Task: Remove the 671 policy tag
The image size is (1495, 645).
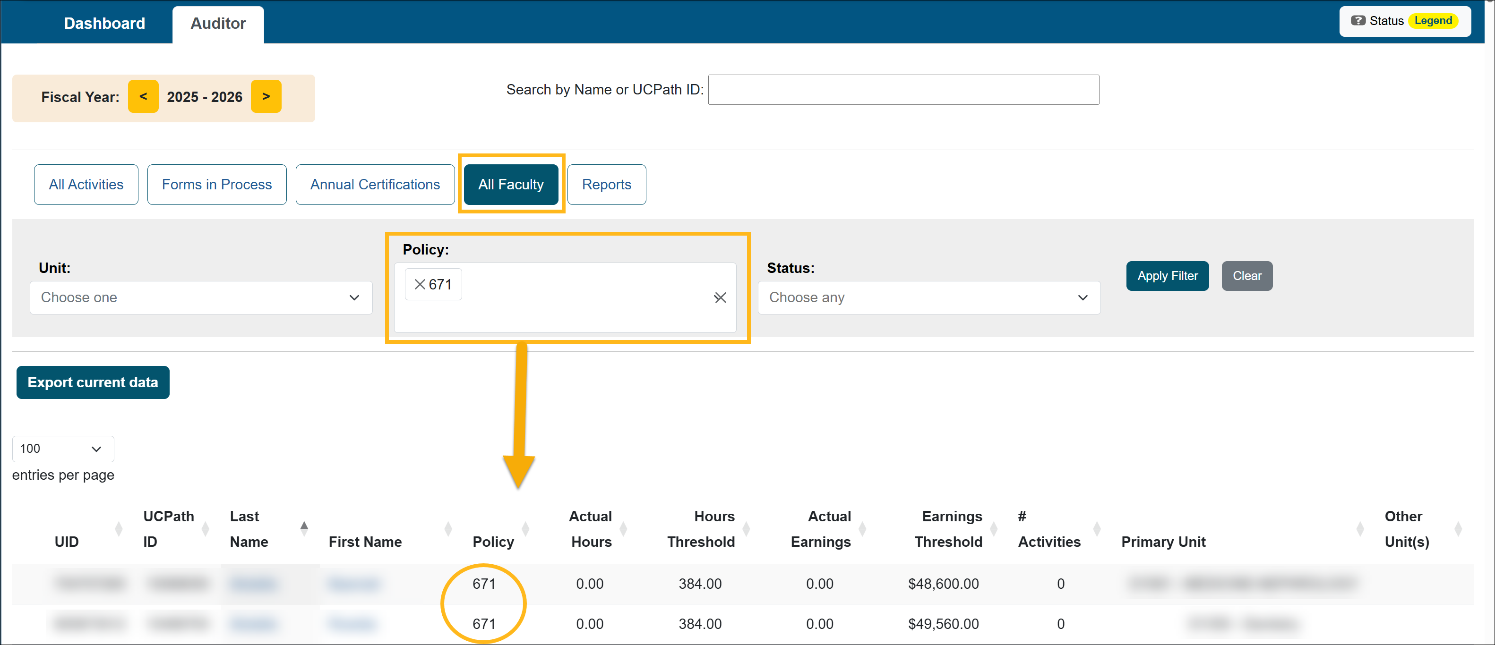Action: point(420,284)
